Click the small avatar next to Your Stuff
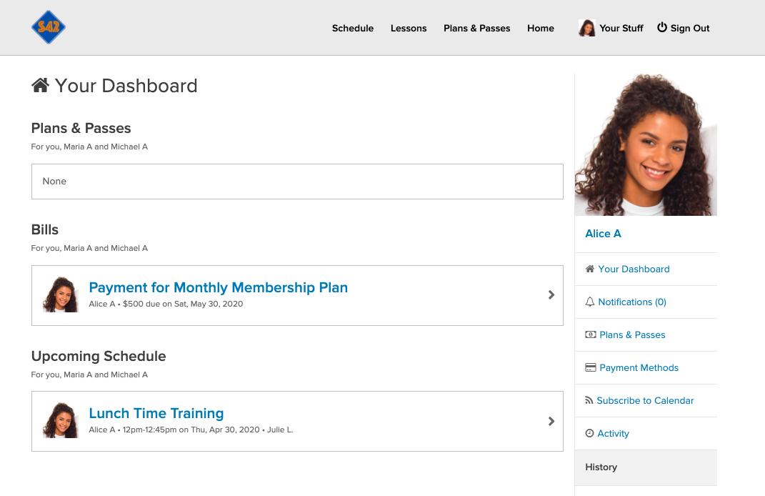Screen dimensions: 765x496 click(x=587, y=28)
